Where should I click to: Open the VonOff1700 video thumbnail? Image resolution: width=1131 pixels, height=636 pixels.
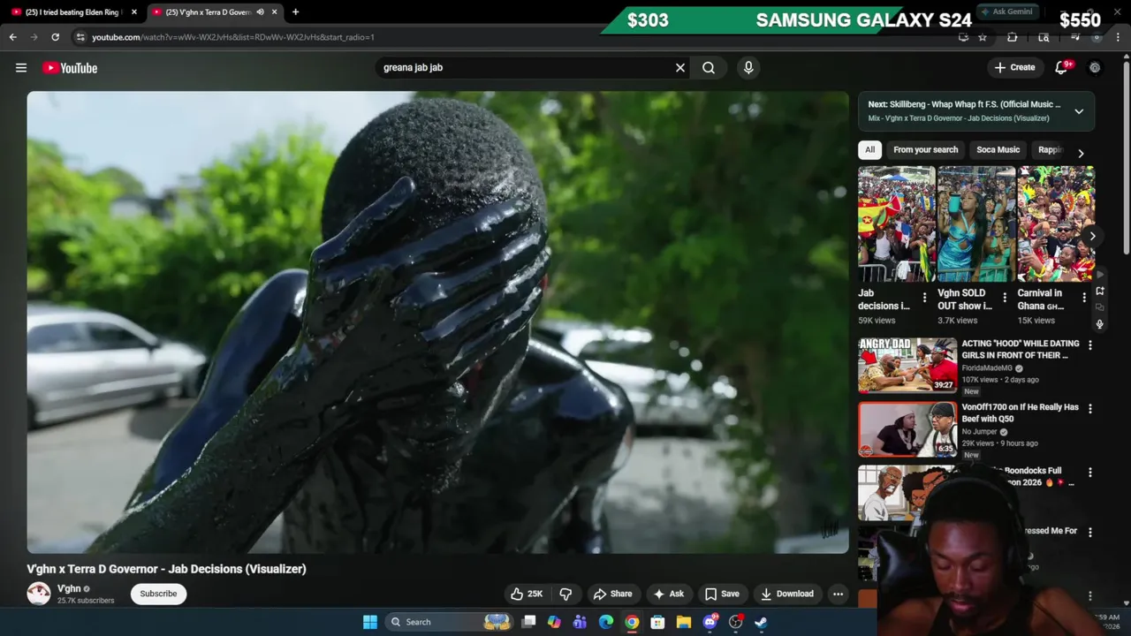[907, 429]
